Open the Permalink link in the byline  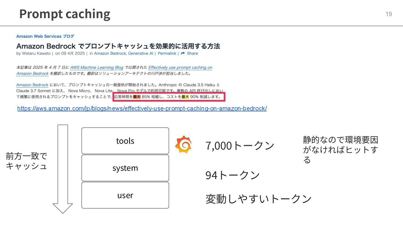point(167,53)
